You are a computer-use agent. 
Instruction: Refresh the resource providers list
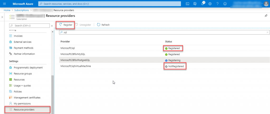(x=103, y=25)
